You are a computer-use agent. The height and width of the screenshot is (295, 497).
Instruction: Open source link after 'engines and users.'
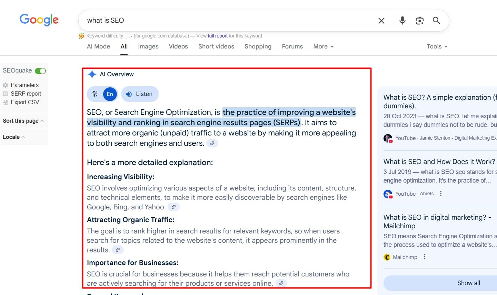pos(212,143)
